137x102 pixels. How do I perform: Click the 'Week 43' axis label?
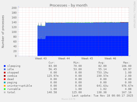coord(41,59)
